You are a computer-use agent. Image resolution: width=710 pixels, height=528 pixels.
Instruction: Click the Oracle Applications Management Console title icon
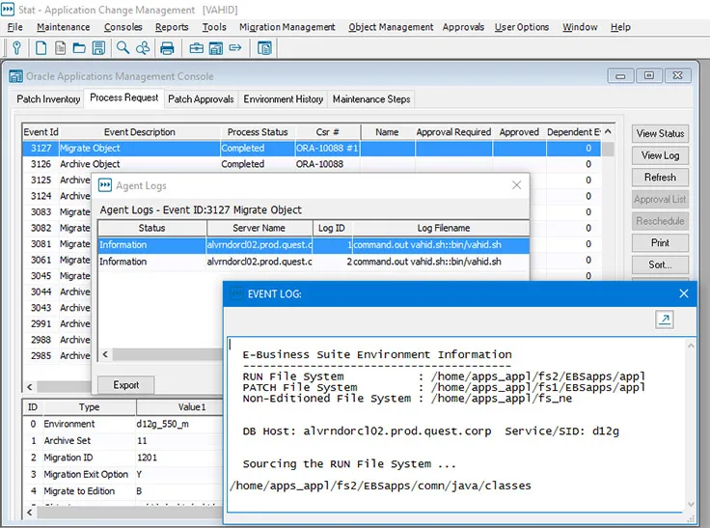(x=15, y=76)
